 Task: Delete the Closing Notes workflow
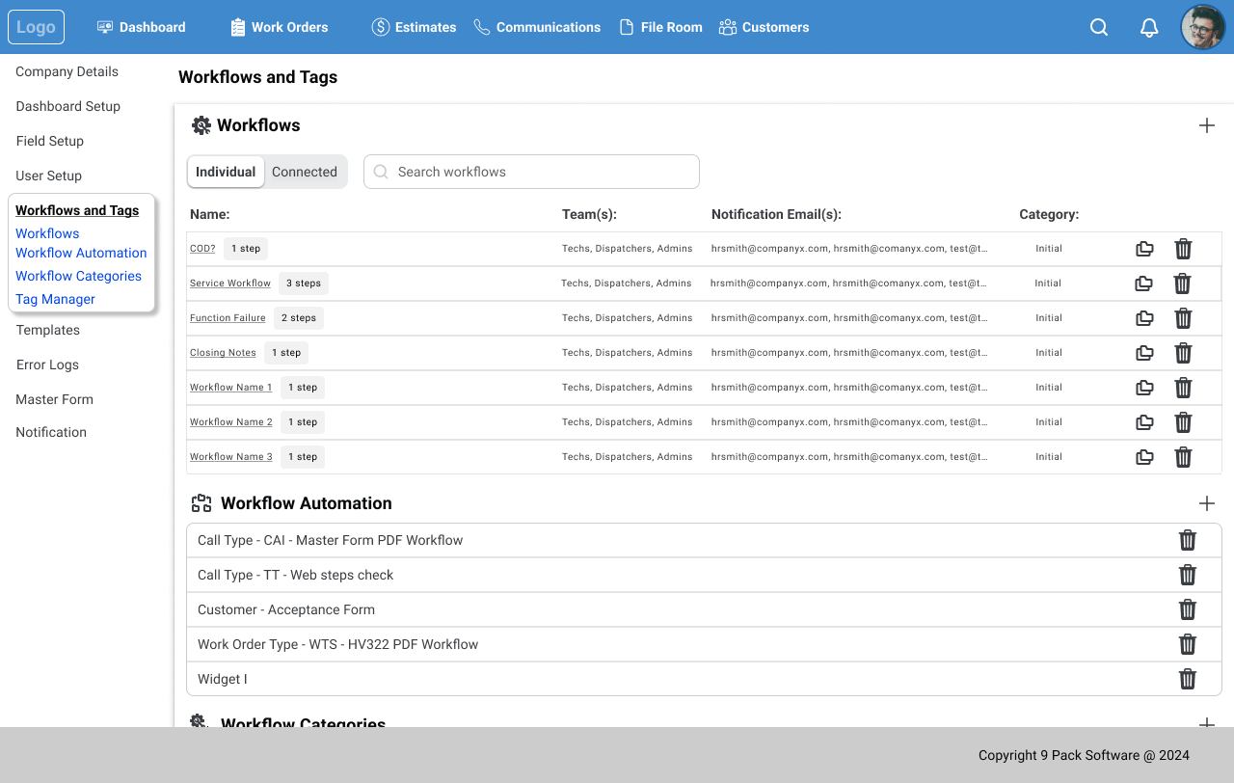1183,353
